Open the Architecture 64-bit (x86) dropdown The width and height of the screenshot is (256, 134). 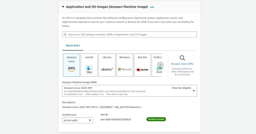[77, 120]
